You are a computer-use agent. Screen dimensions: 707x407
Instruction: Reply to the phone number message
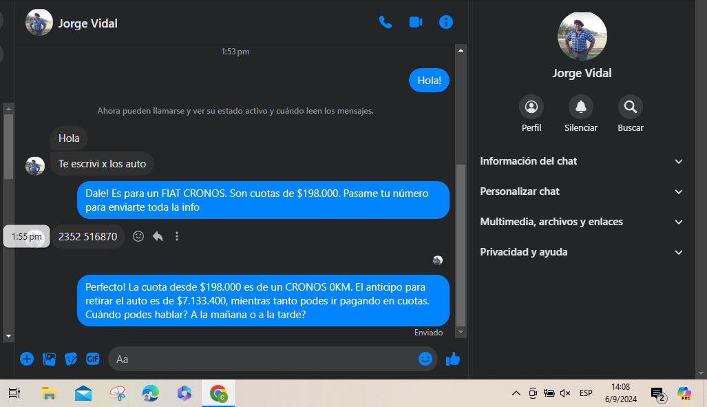tap(158, 236)
